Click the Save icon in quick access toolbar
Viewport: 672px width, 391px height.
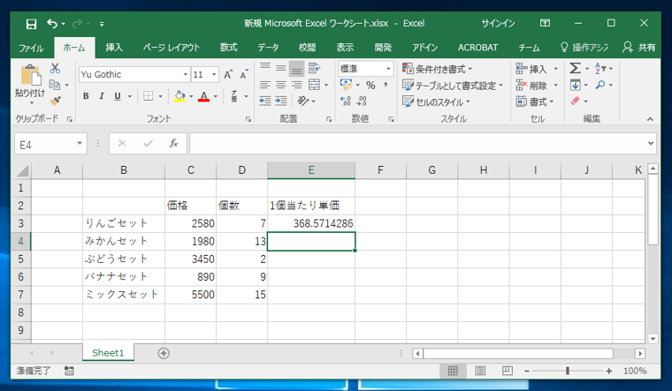31,23
